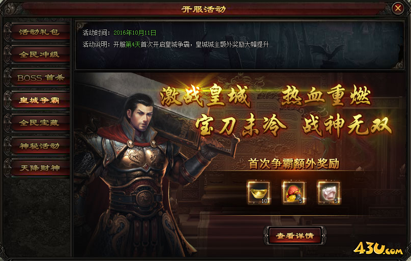Switch to 全民冲级 tab
The width and height of the screenshot is (411, 261).
coord(38,54)
